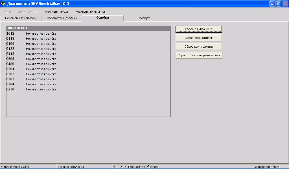
Task: Switch to Переменные (список) tab
Action: click(x=21, y=18)
